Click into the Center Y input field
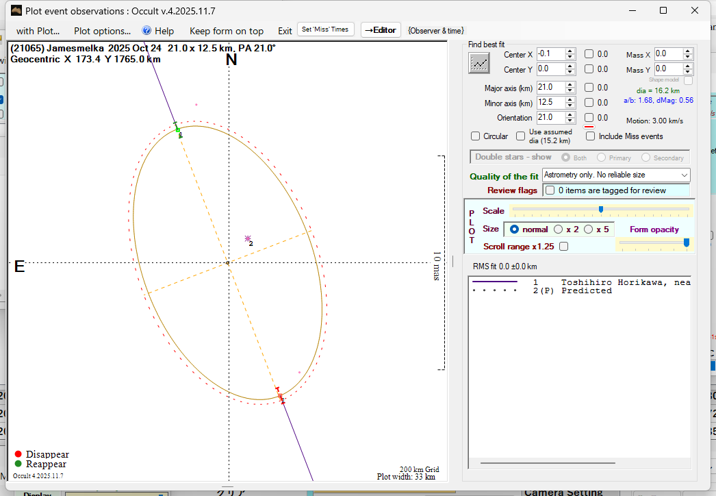Viewport: 716px width, 496px height. 550,69
